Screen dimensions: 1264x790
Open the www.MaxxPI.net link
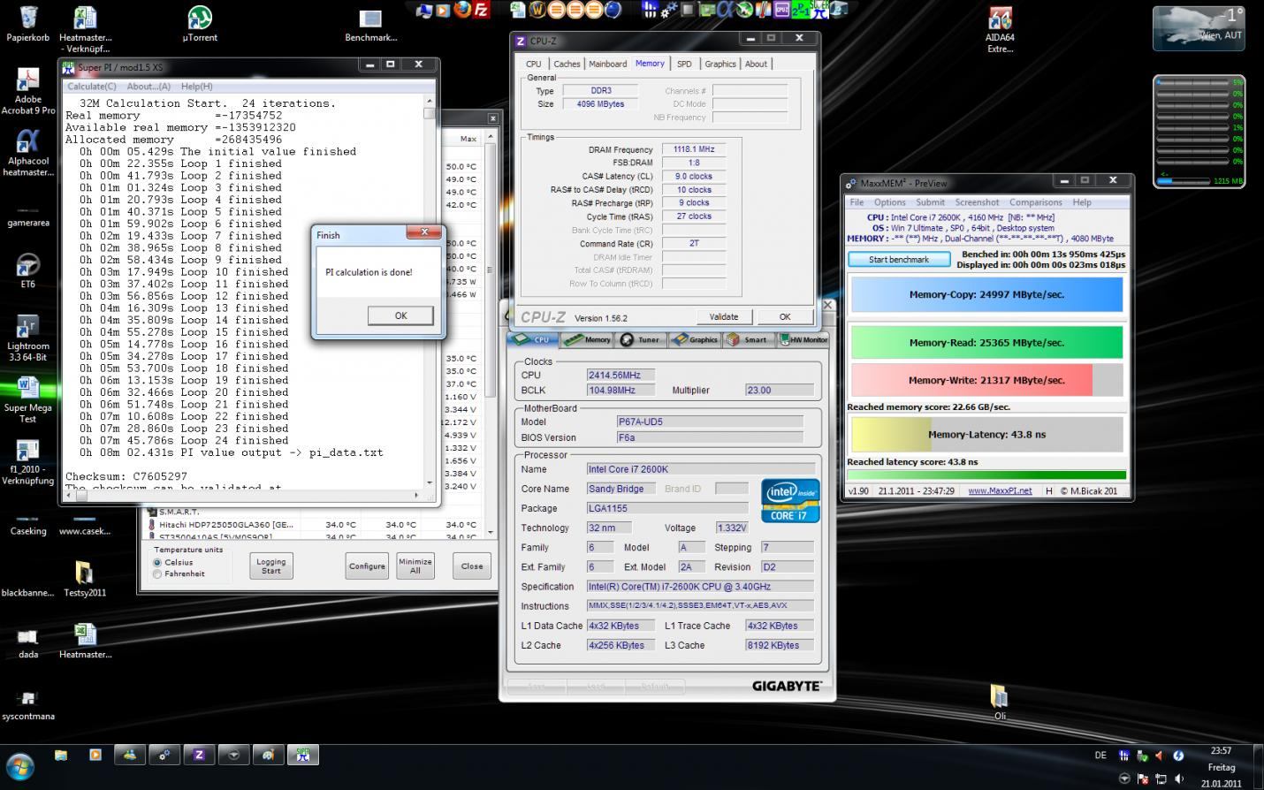1000,490
